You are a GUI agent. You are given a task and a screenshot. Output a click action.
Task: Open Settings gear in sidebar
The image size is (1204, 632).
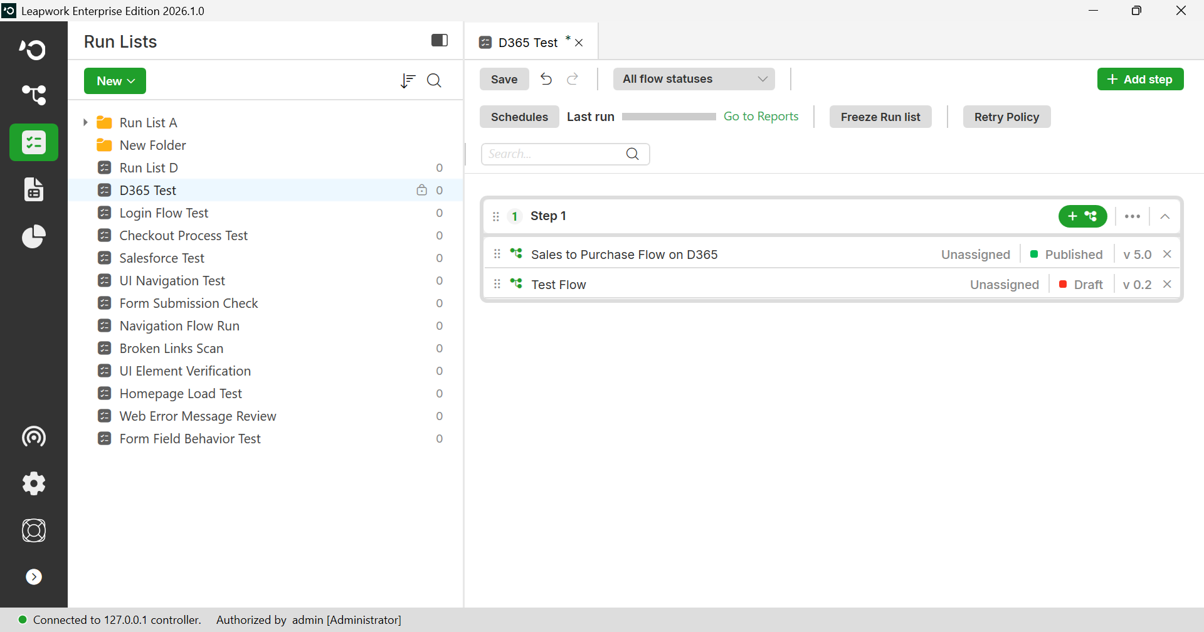pos(34,483)
